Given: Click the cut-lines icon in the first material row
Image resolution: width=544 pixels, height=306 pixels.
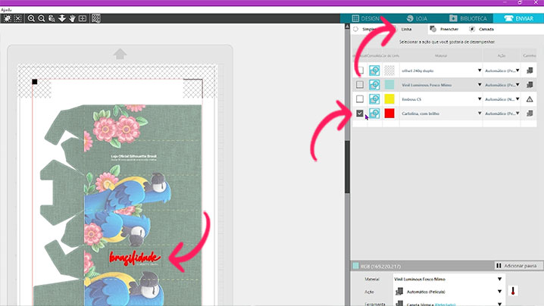Looking at the screenshot, I should [x=374, y=70].
